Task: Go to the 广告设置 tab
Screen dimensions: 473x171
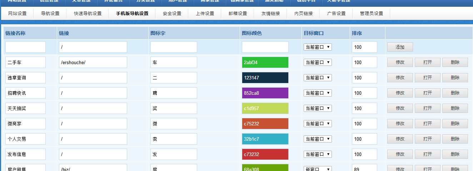Action: coord(336,14)
